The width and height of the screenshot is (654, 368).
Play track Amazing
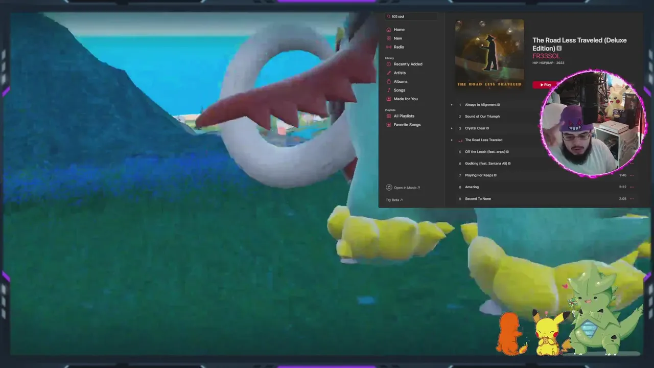pyautogui.click(x=472, y=187)
